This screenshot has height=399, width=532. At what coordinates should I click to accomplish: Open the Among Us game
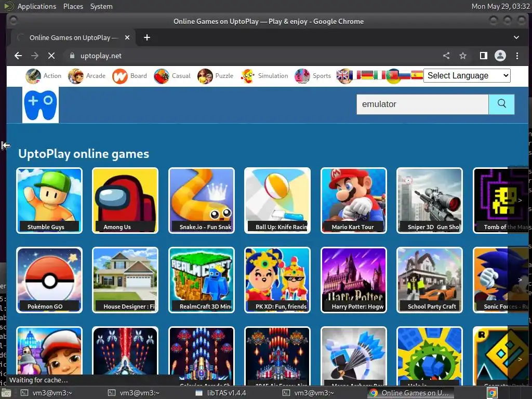125,201
